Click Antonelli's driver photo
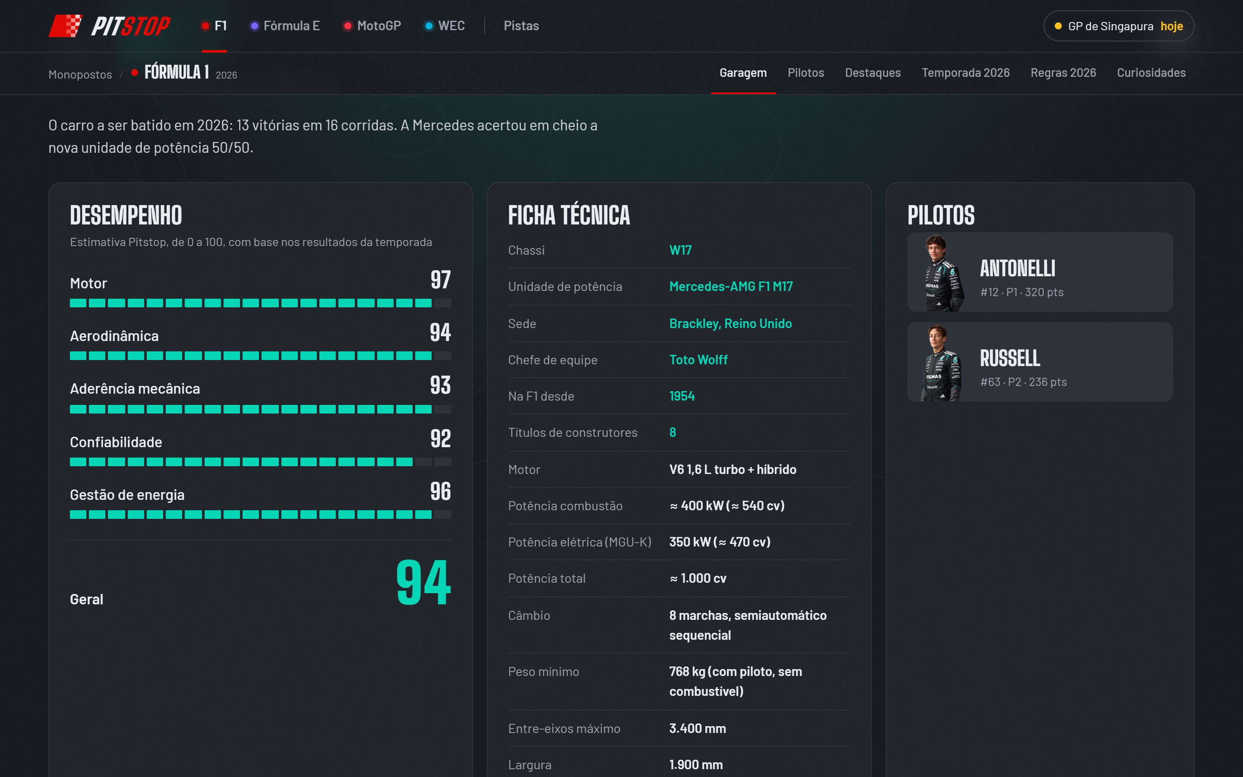 point(943,273)
